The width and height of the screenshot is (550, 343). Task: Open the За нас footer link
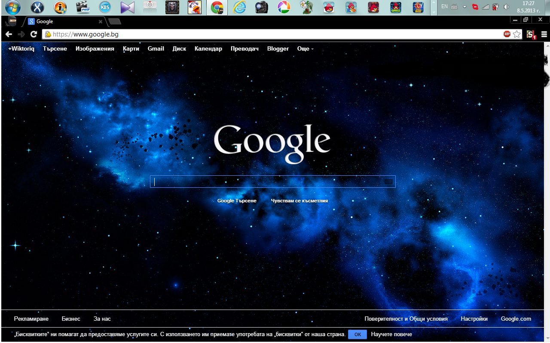click(x=102, y=319)
